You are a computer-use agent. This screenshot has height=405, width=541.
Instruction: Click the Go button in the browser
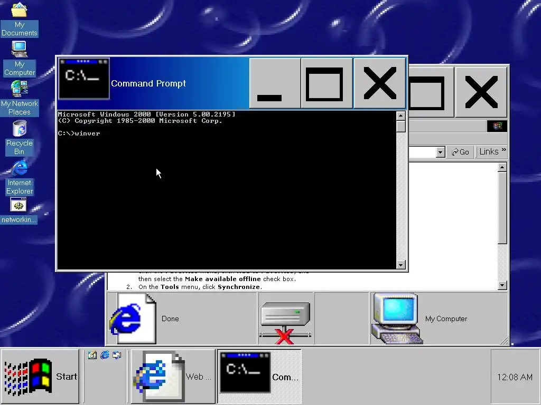461,152
